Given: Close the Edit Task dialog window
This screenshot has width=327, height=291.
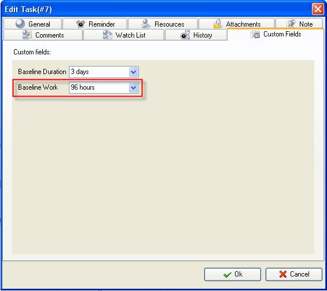Looking at the screenshot, I should pyautogui.click(x=318, y=9).
